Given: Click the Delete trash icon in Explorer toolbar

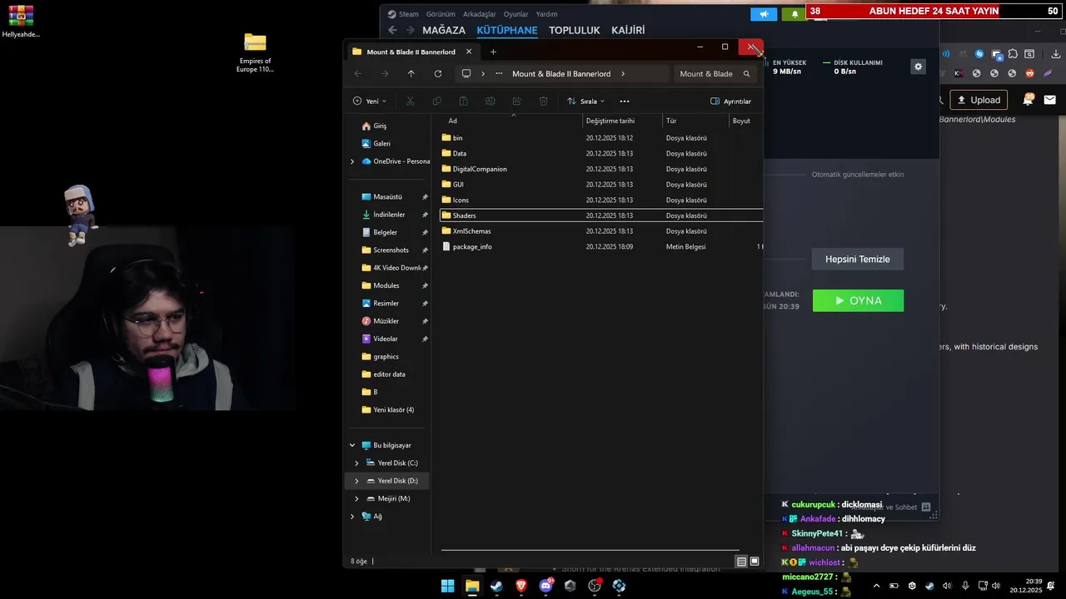Looking at the screenshot, I should [x=543, y=101].
